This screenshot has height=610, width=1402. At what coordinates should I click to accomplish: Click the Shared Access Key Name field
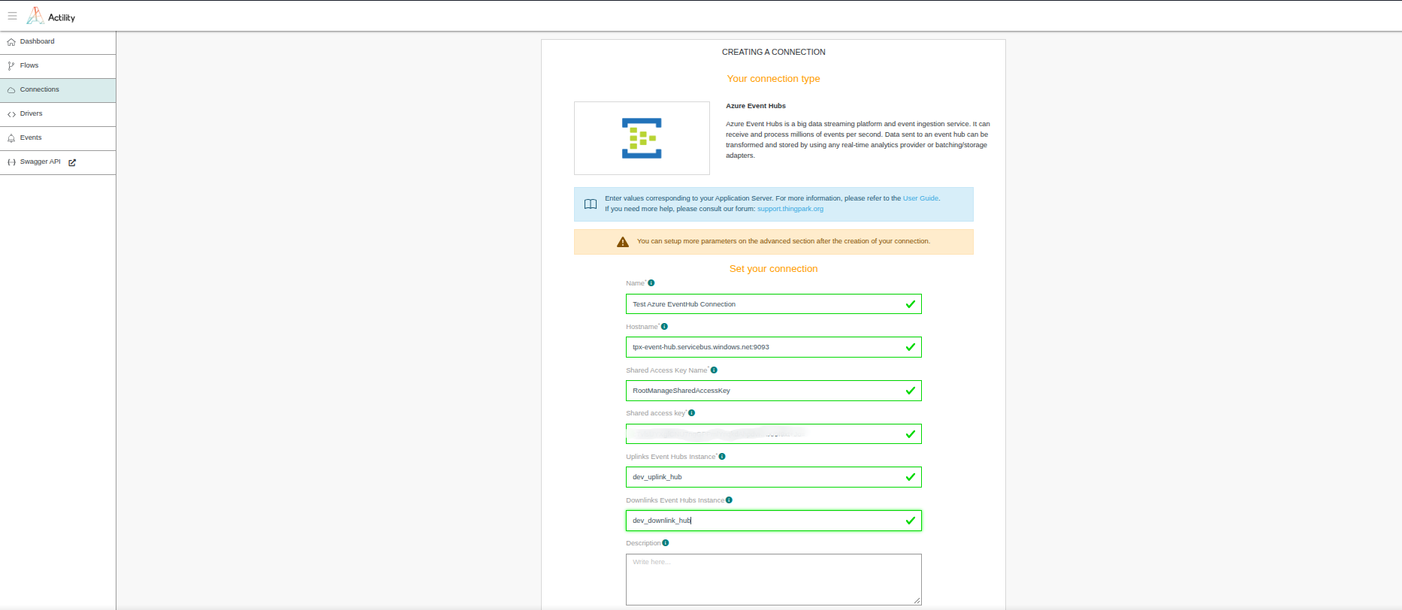tap(773, 391)
